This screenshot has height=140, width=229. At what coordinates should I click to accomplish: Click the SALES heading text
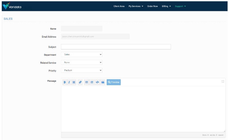click(8, 19)
